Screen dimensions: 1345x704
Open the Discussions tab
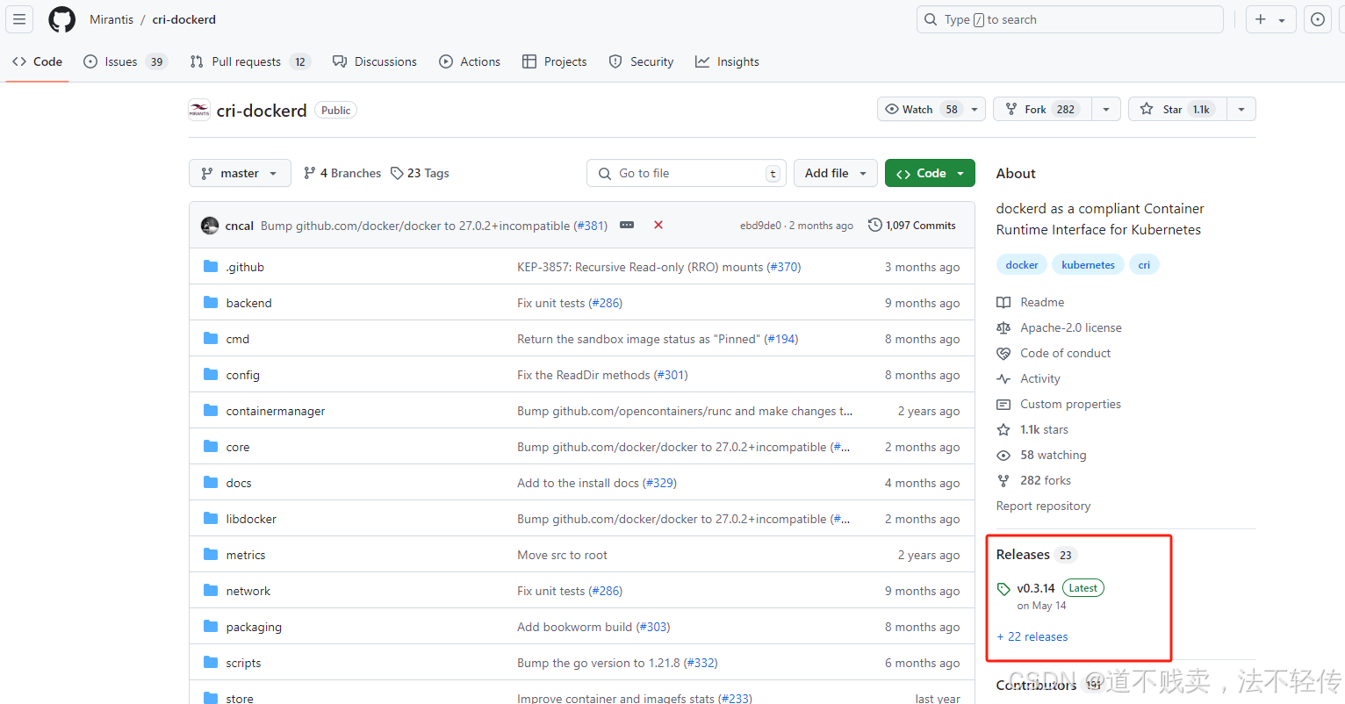coord(375,61)
